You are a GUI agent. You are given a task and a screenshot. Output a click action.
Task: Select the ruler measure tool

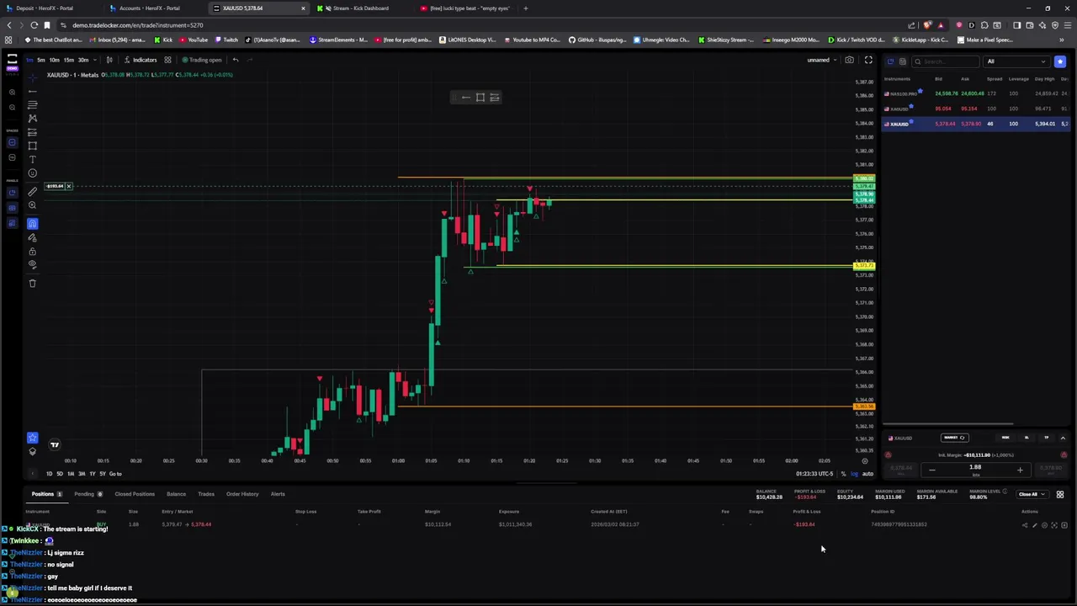pyautogui.click(x=33, y=192)
